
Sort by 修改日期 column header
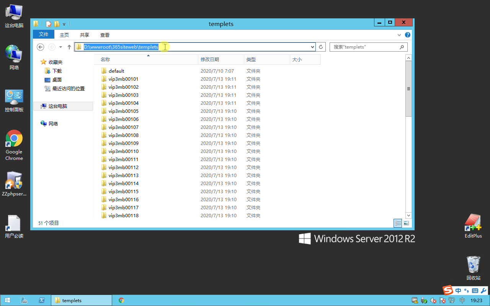click(x=221, y=59)
